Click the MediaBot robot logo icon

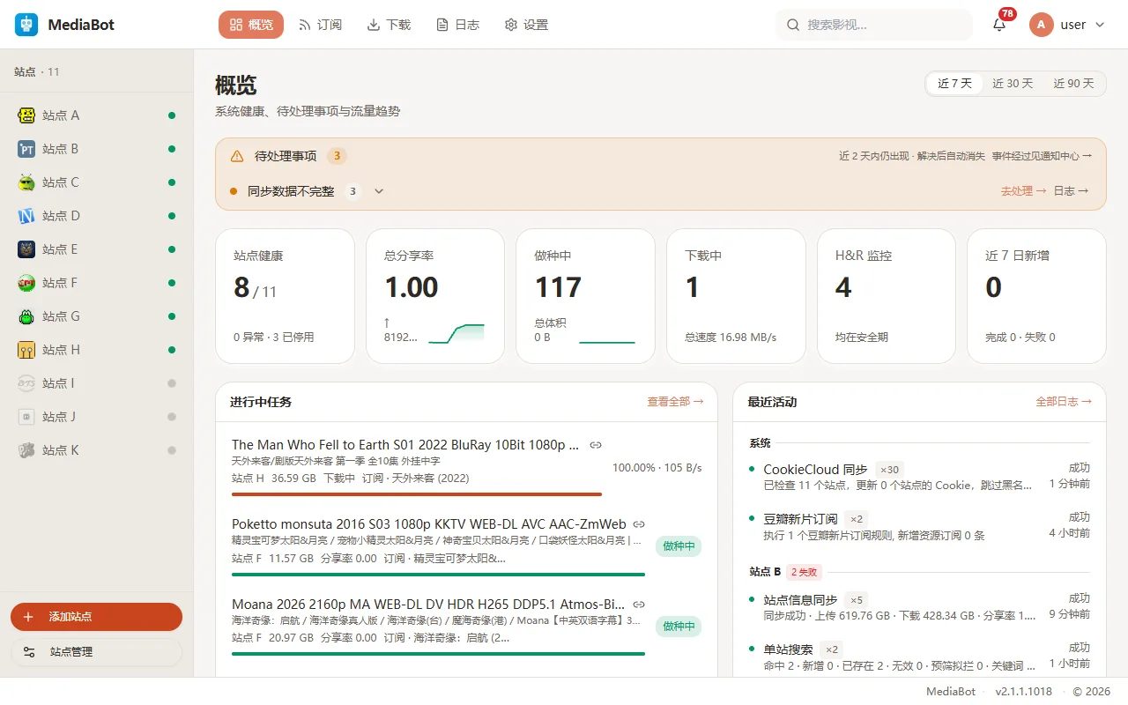(x=26, y=25)
